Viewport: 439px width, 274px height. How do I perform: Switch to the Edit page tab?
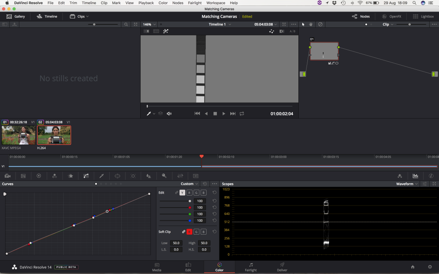(188, 267)
